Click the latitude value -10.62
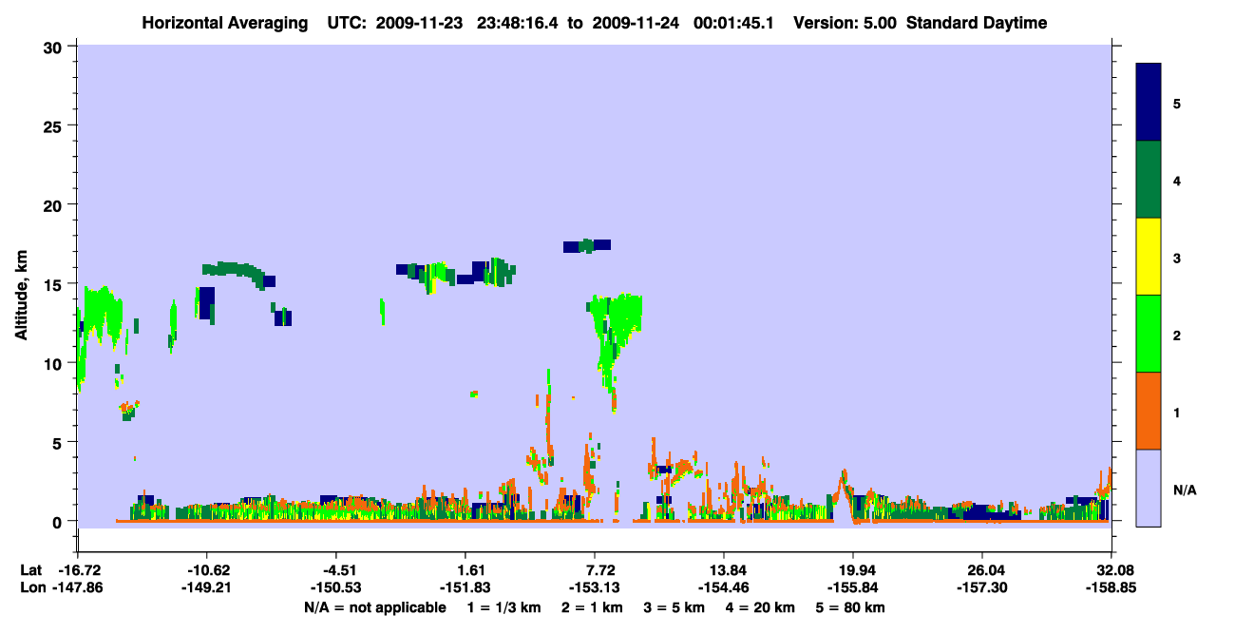 pyautogui.click(x=207, y=570)
